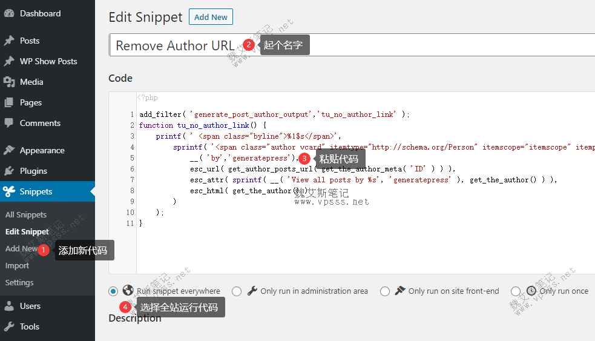Open Dashboard menu item
Image resolution: width=595 pixels, height=341 pixels.
coord(47,13)
